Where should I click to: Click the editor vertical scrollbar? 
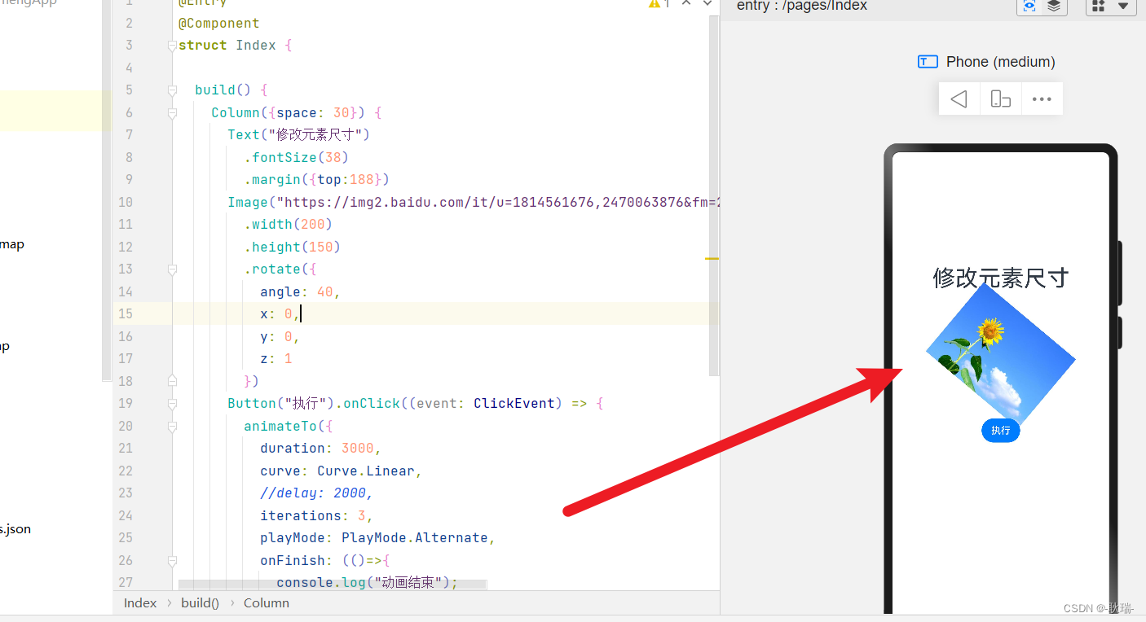pyautogui.click(x=714, y=195)
